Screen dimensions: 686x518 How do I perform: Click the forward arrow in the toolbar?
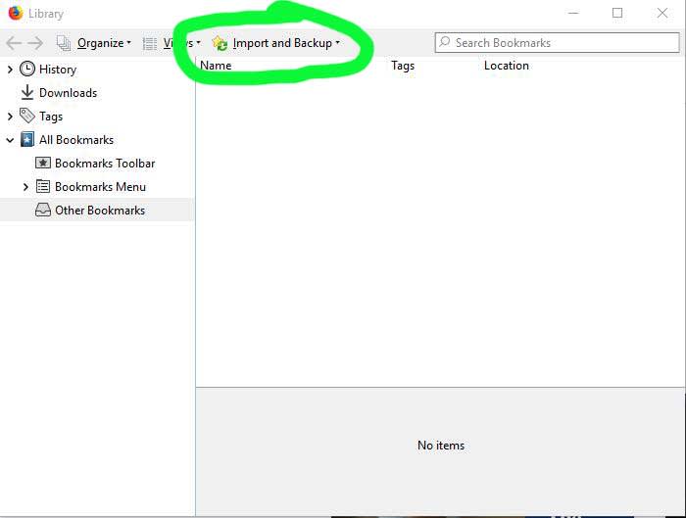coord(35,43)
